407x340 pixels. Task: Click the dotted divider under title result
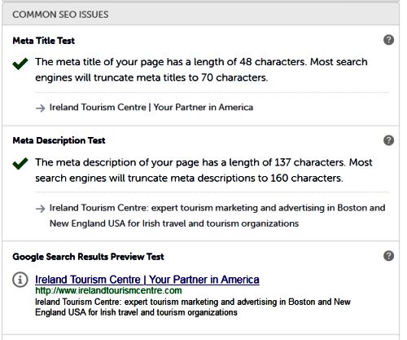(x=212, y=93)
